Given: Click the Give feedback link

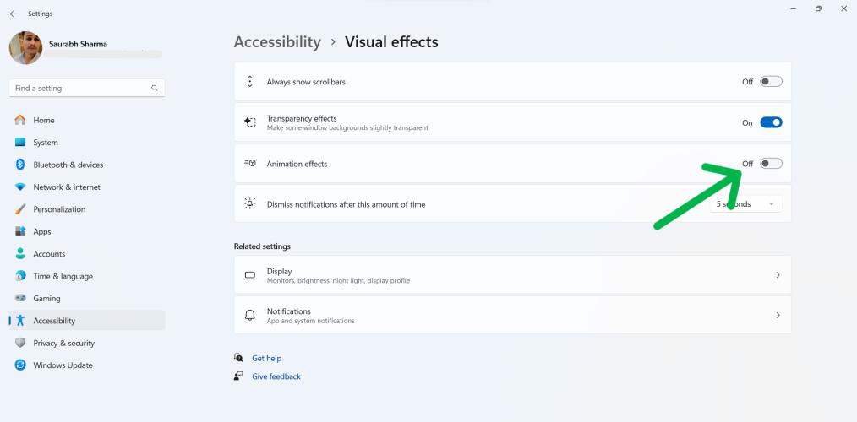Looking at the screenshot, I should [x=276, y=376].
